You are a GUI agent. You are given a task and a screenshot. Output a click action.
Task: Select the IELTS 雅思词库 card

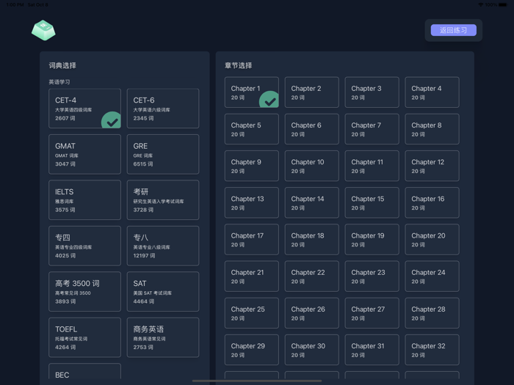point(84,200)
